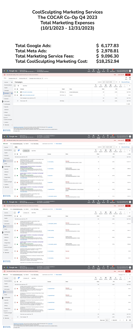Click Columns icon above the Campaigns table

(106, 86)
